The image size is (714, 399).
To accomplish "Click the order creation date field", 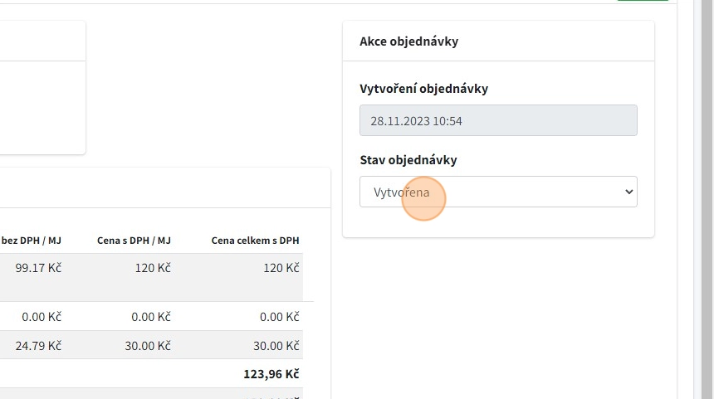I will pyautogui.click(x=497, y=120).
